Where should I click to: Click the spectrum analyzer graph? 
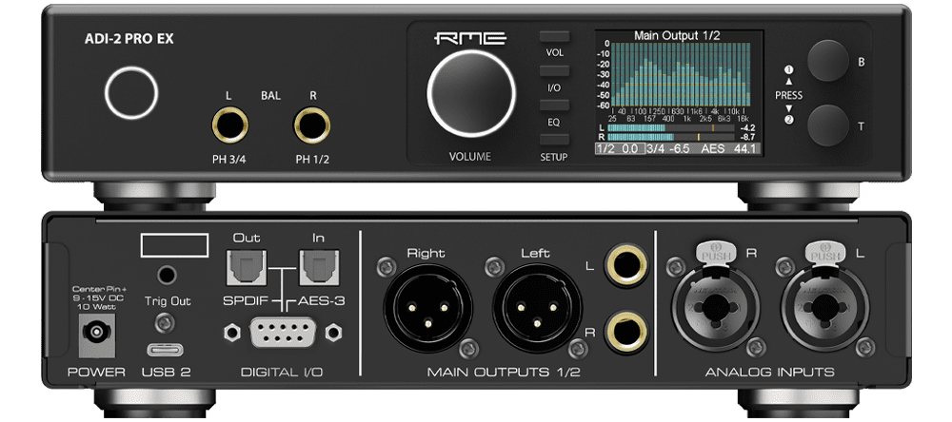(x=681, y=74)
